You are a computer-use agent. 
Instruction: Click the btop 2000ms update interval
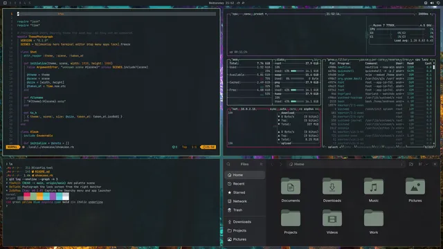pos(423,14)
